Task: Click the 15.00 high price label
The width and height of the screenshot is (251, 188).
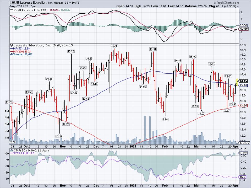Action: click(x=193, y=57)
